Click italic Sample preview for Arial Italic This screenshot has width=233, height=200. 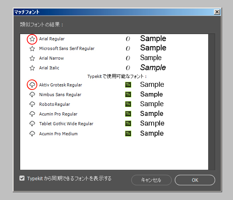[x=153, y=68]
